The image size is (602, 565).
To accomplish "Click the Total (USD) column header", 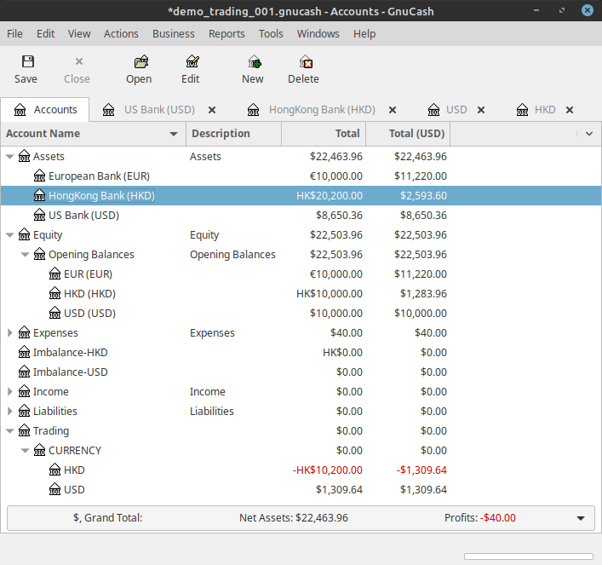I will click(407, 134).
